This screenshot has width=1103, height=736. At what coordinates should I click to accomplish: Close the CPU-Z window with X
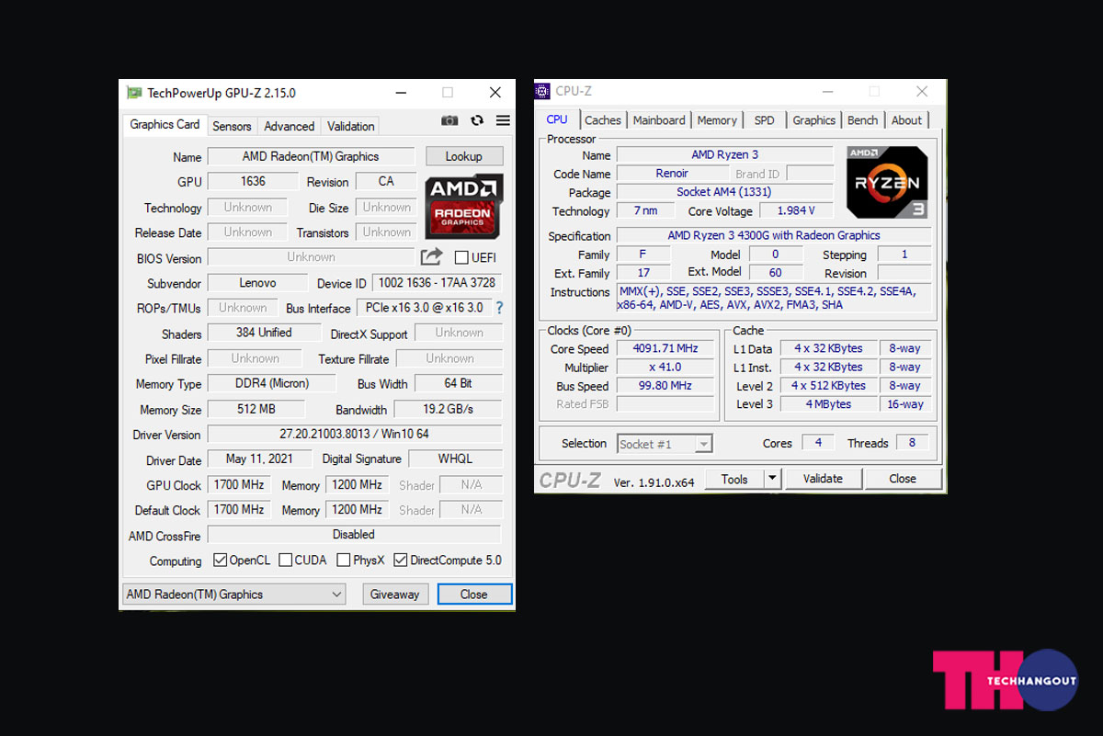point(922,91)
